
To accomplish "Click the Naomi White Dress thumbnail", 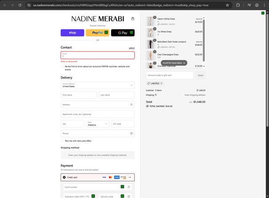I will [150, 21].
